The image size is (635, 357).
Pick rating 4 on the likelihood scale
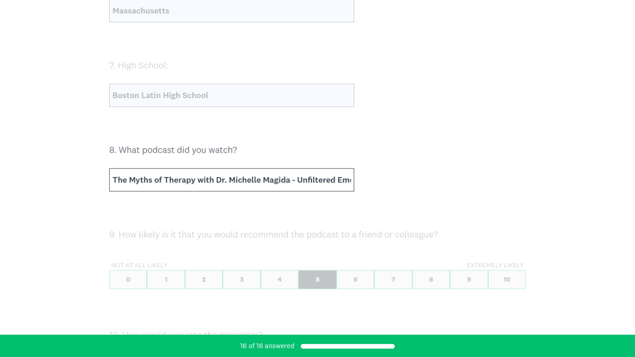pos(280,280)
